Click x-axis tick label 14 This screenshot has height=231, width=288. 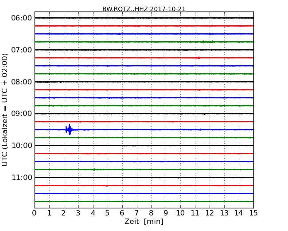click(238, 213)
